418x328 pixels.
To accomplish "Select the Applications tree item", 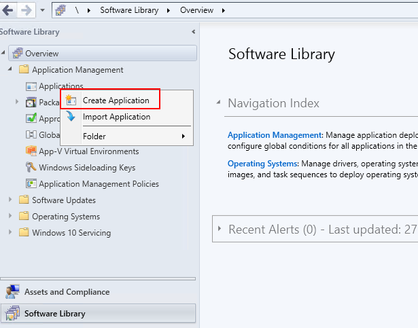I will pyautogui.click(x=61, y=86).
